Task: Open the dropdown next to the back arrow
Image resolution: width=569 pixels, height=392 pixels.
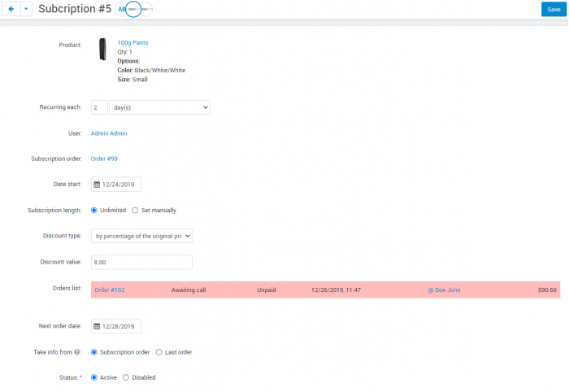Action: (x=26, y=9)
